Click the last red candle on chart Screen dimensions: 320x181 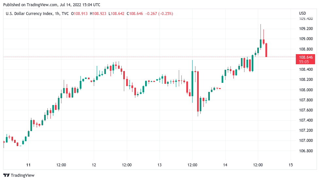(x=266, y=50)
